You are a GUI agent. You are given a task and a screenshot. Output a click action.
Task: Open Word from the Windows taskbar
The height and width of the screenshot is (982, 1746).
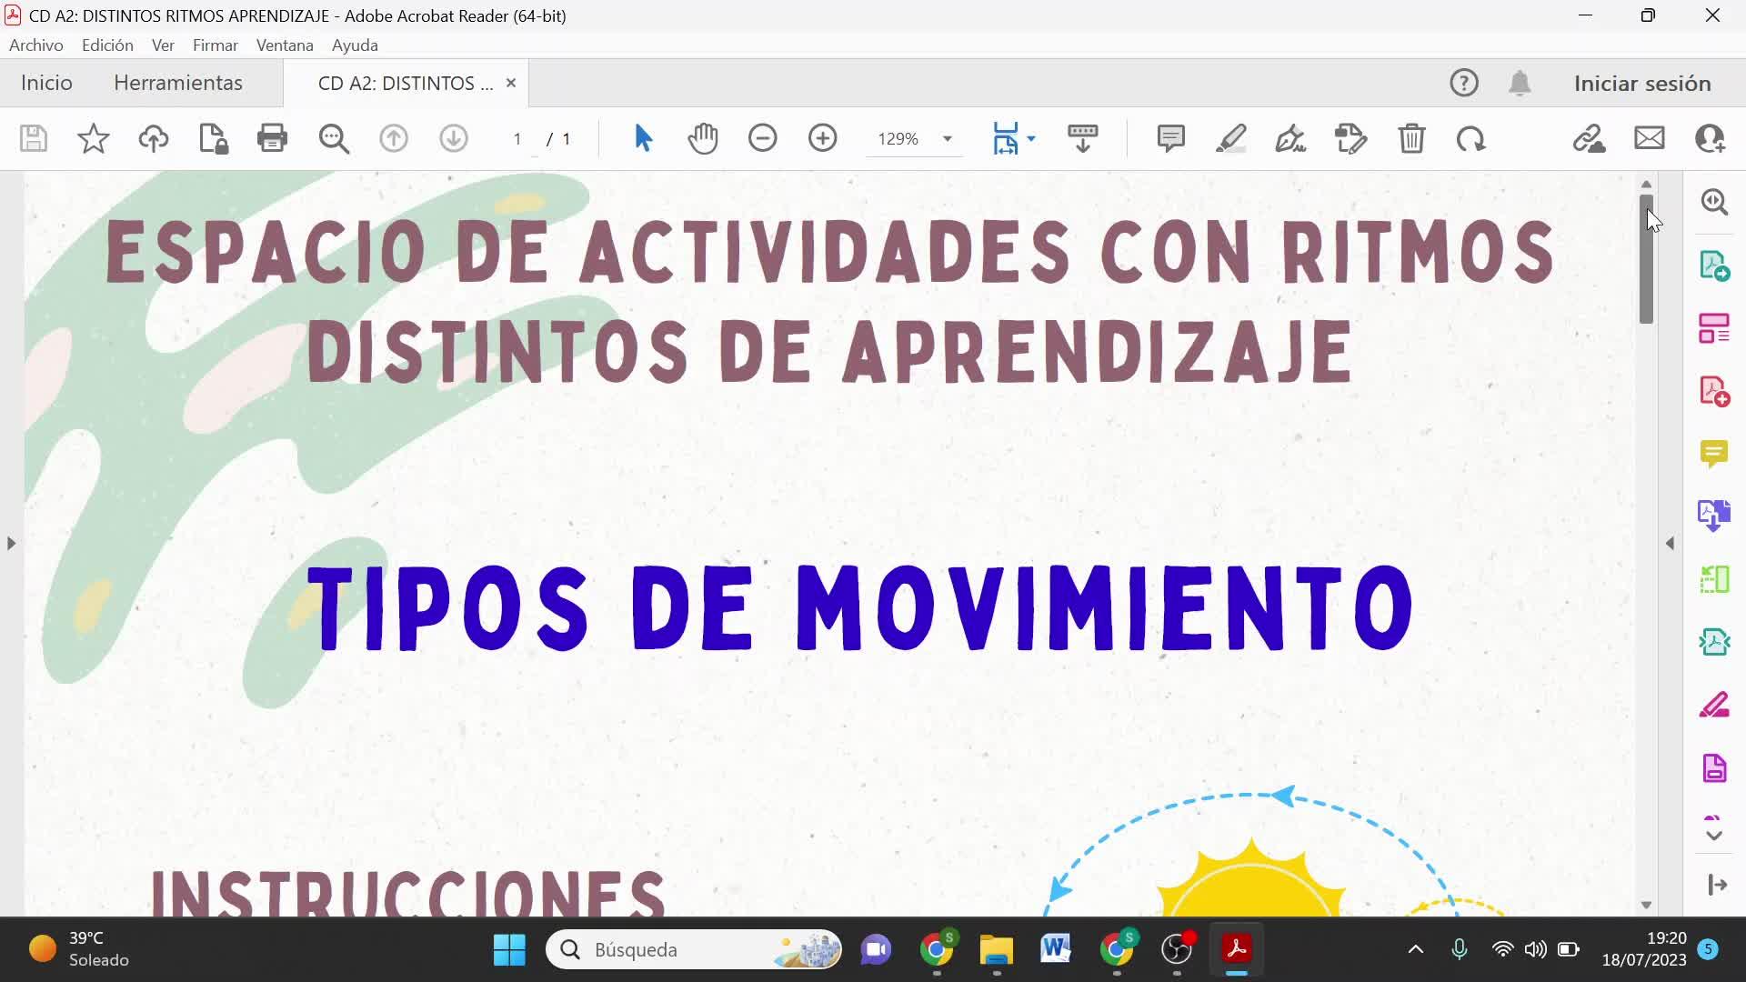pos(1056,949)
